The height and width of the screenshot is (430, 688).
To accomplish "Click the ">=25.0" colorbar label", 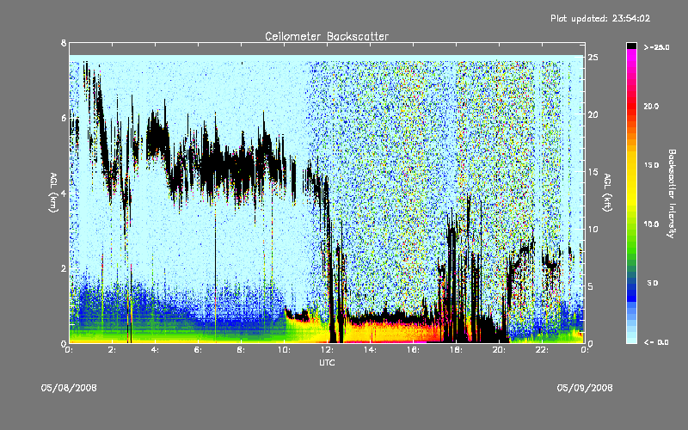I will 656,47.
